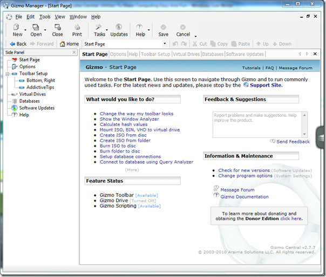The image size is (326, 277).
Task: Select Virtual Drives in side panel
Action: (x=32, y=94)
